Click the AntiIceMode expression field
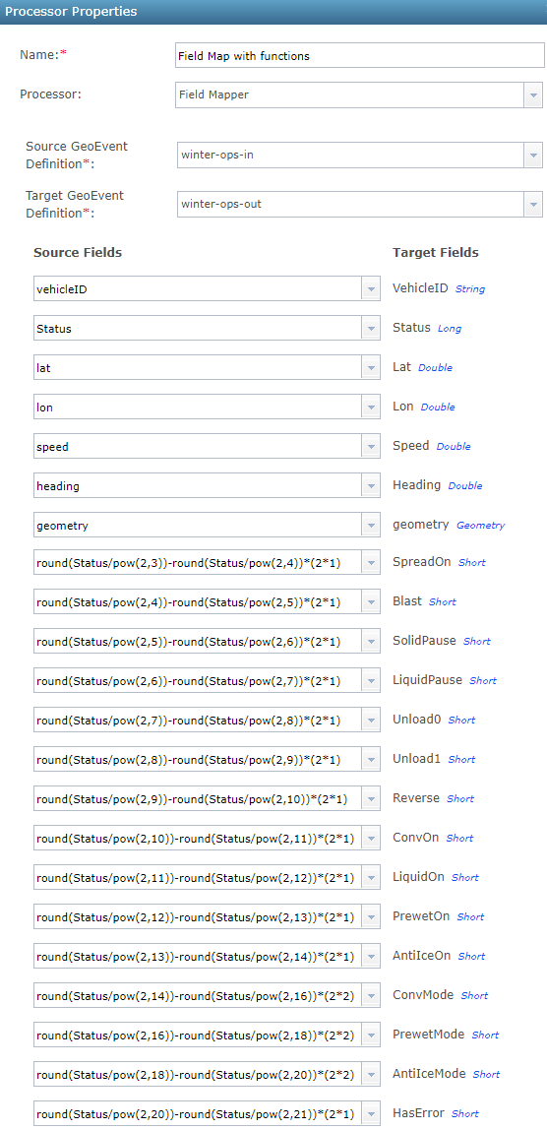The height and width of the screenshot is (1130, 547). click(x=198, y=1075)
